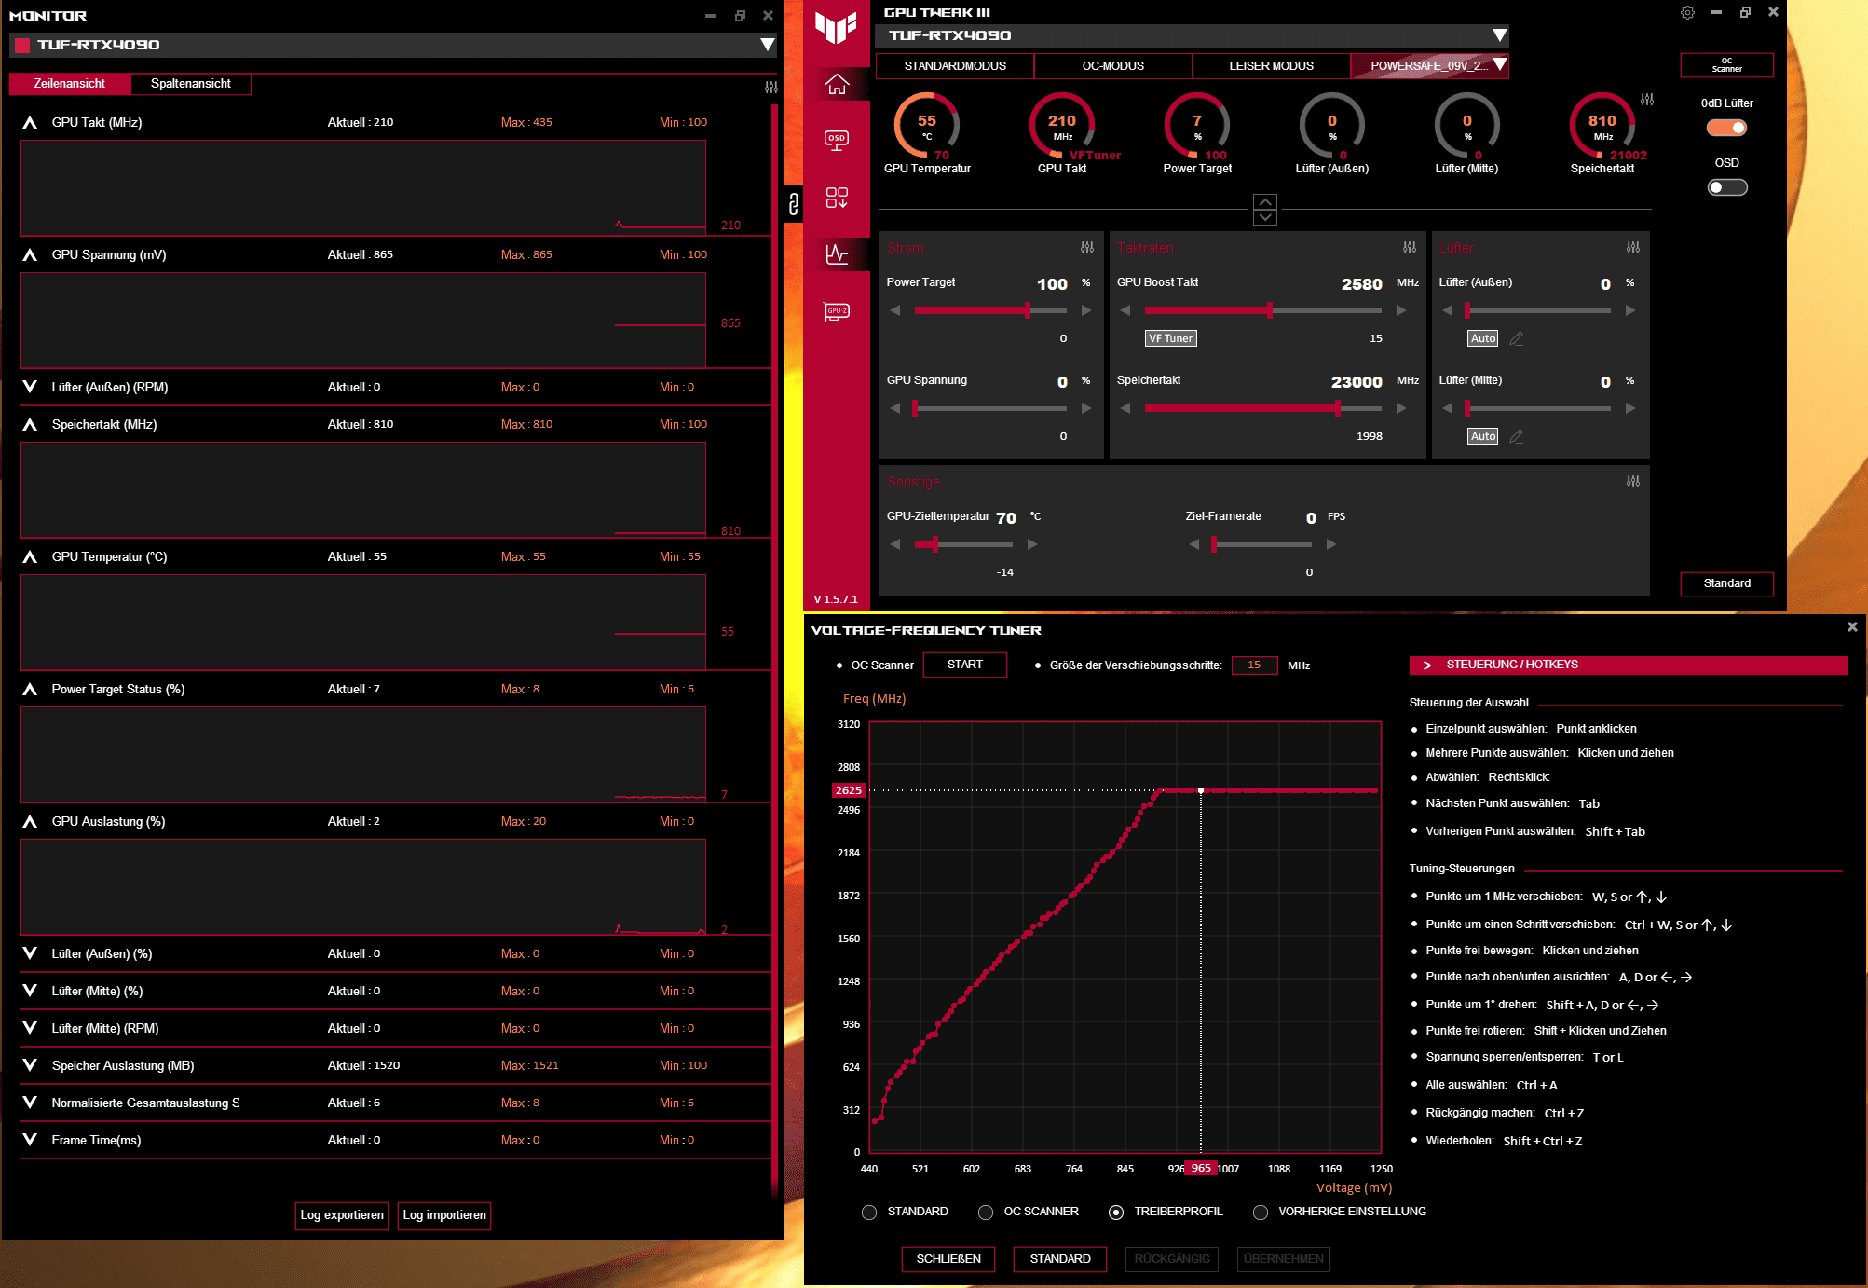Click Log importieren button
This screenshot has width=1868, height=1288.
pos(444,1215)
